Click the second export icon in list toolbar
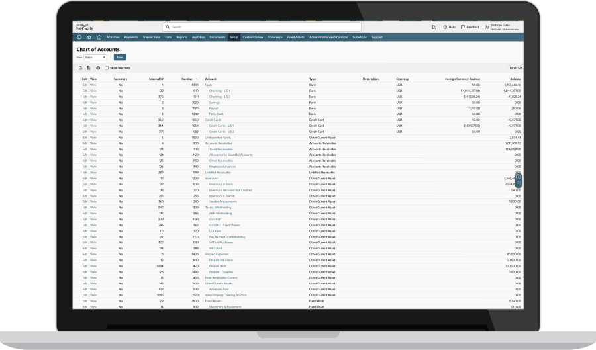The image size is (596, 350). tap(89, 68)
